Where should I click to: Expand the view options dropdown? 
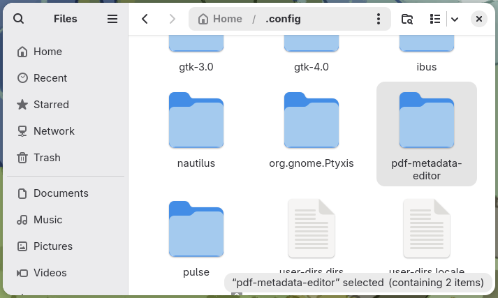[455, 19]
